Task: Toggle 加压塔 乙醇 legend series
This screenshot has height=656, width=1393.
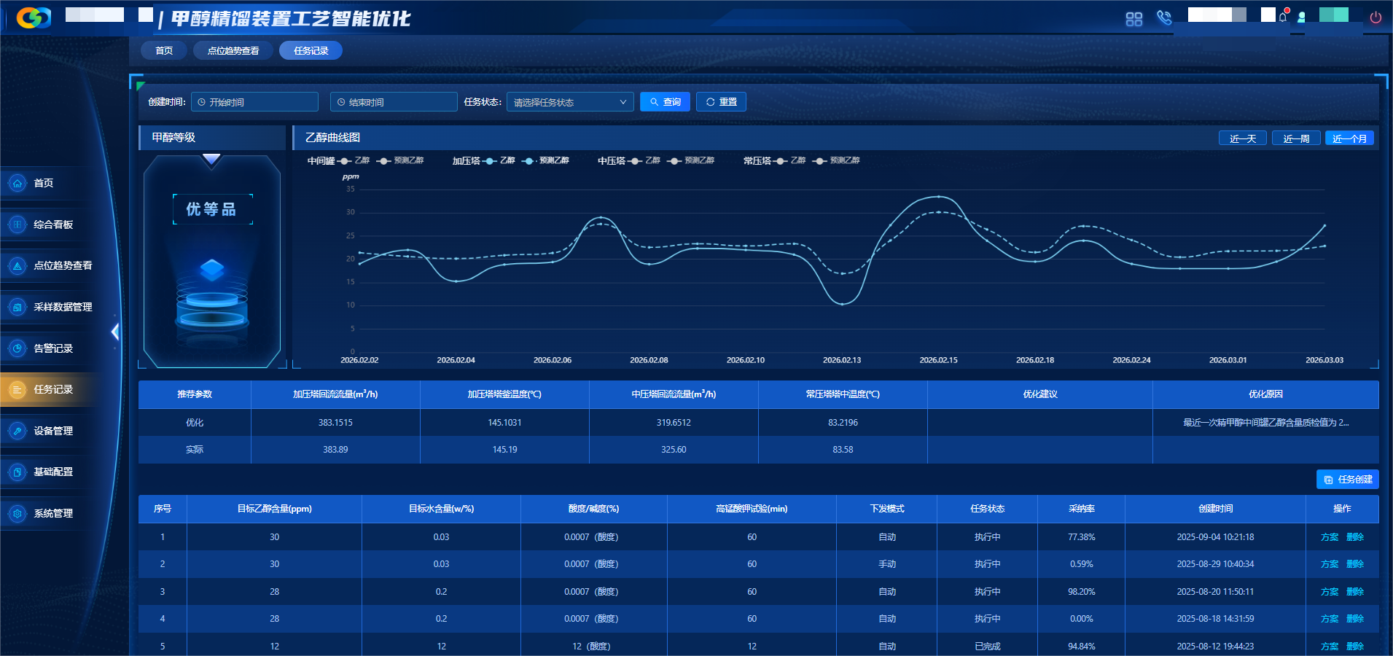Action: click(x=499, y=161)
